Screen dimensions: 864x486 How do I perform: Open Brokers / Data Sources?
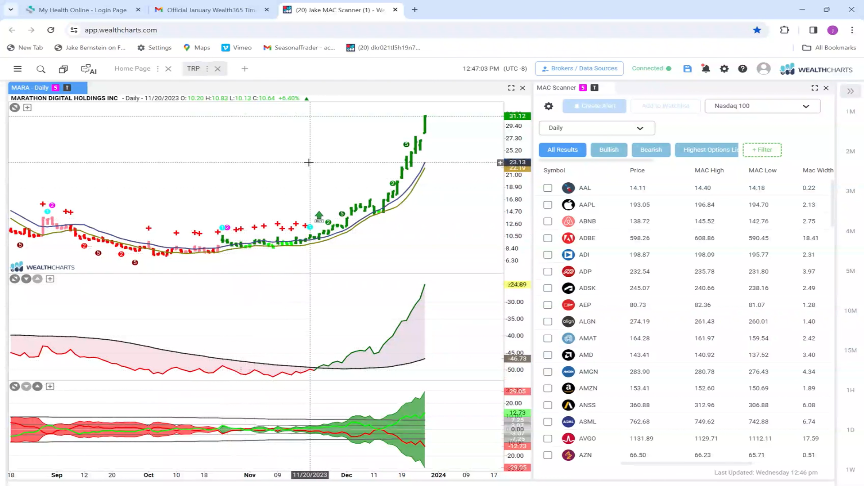pos(579,68)
